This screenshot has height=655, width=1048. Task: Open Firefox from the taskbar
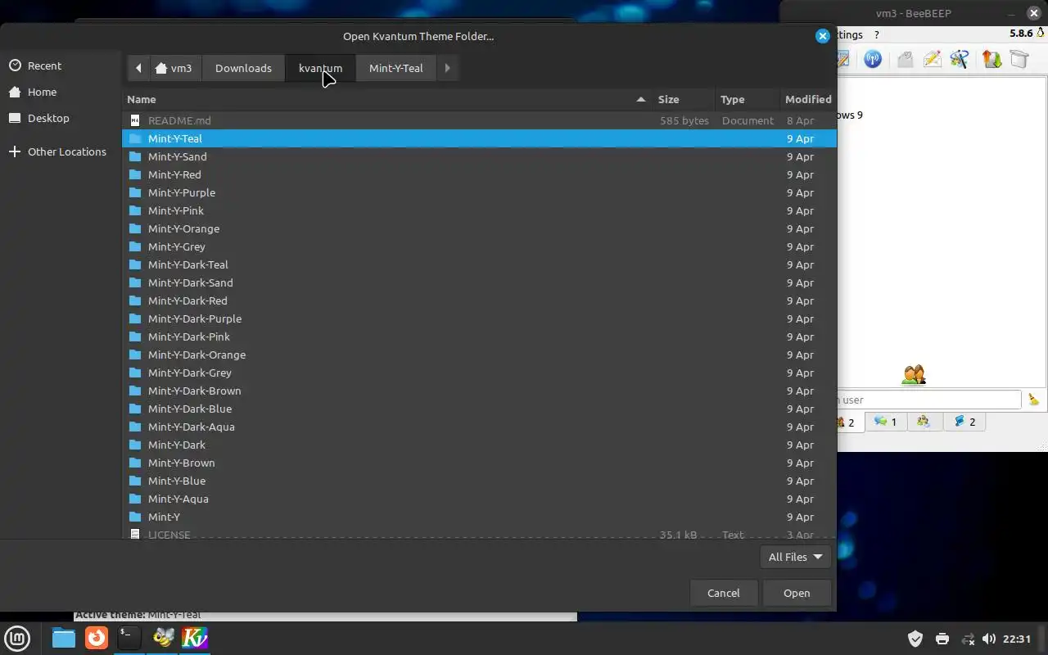coord(97,637)
